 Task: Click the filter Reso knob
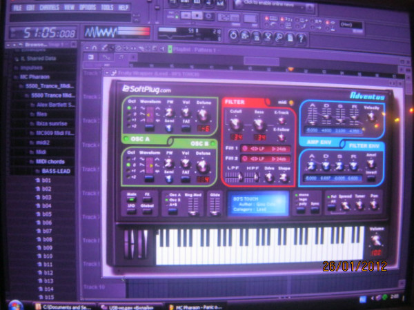coord(259,124)
